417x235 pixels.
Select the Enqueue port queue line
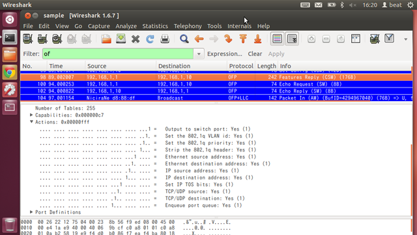(x=141, y=205)
